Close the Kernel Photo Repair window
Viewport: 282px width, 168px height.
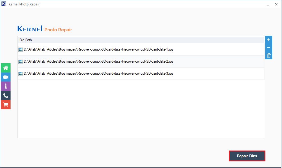(276, 4)
